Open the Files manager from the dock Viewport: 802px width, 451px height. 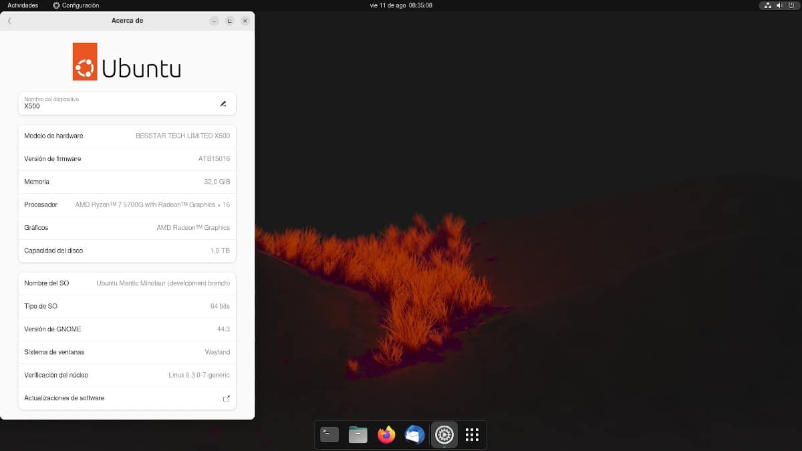point(358,435)
